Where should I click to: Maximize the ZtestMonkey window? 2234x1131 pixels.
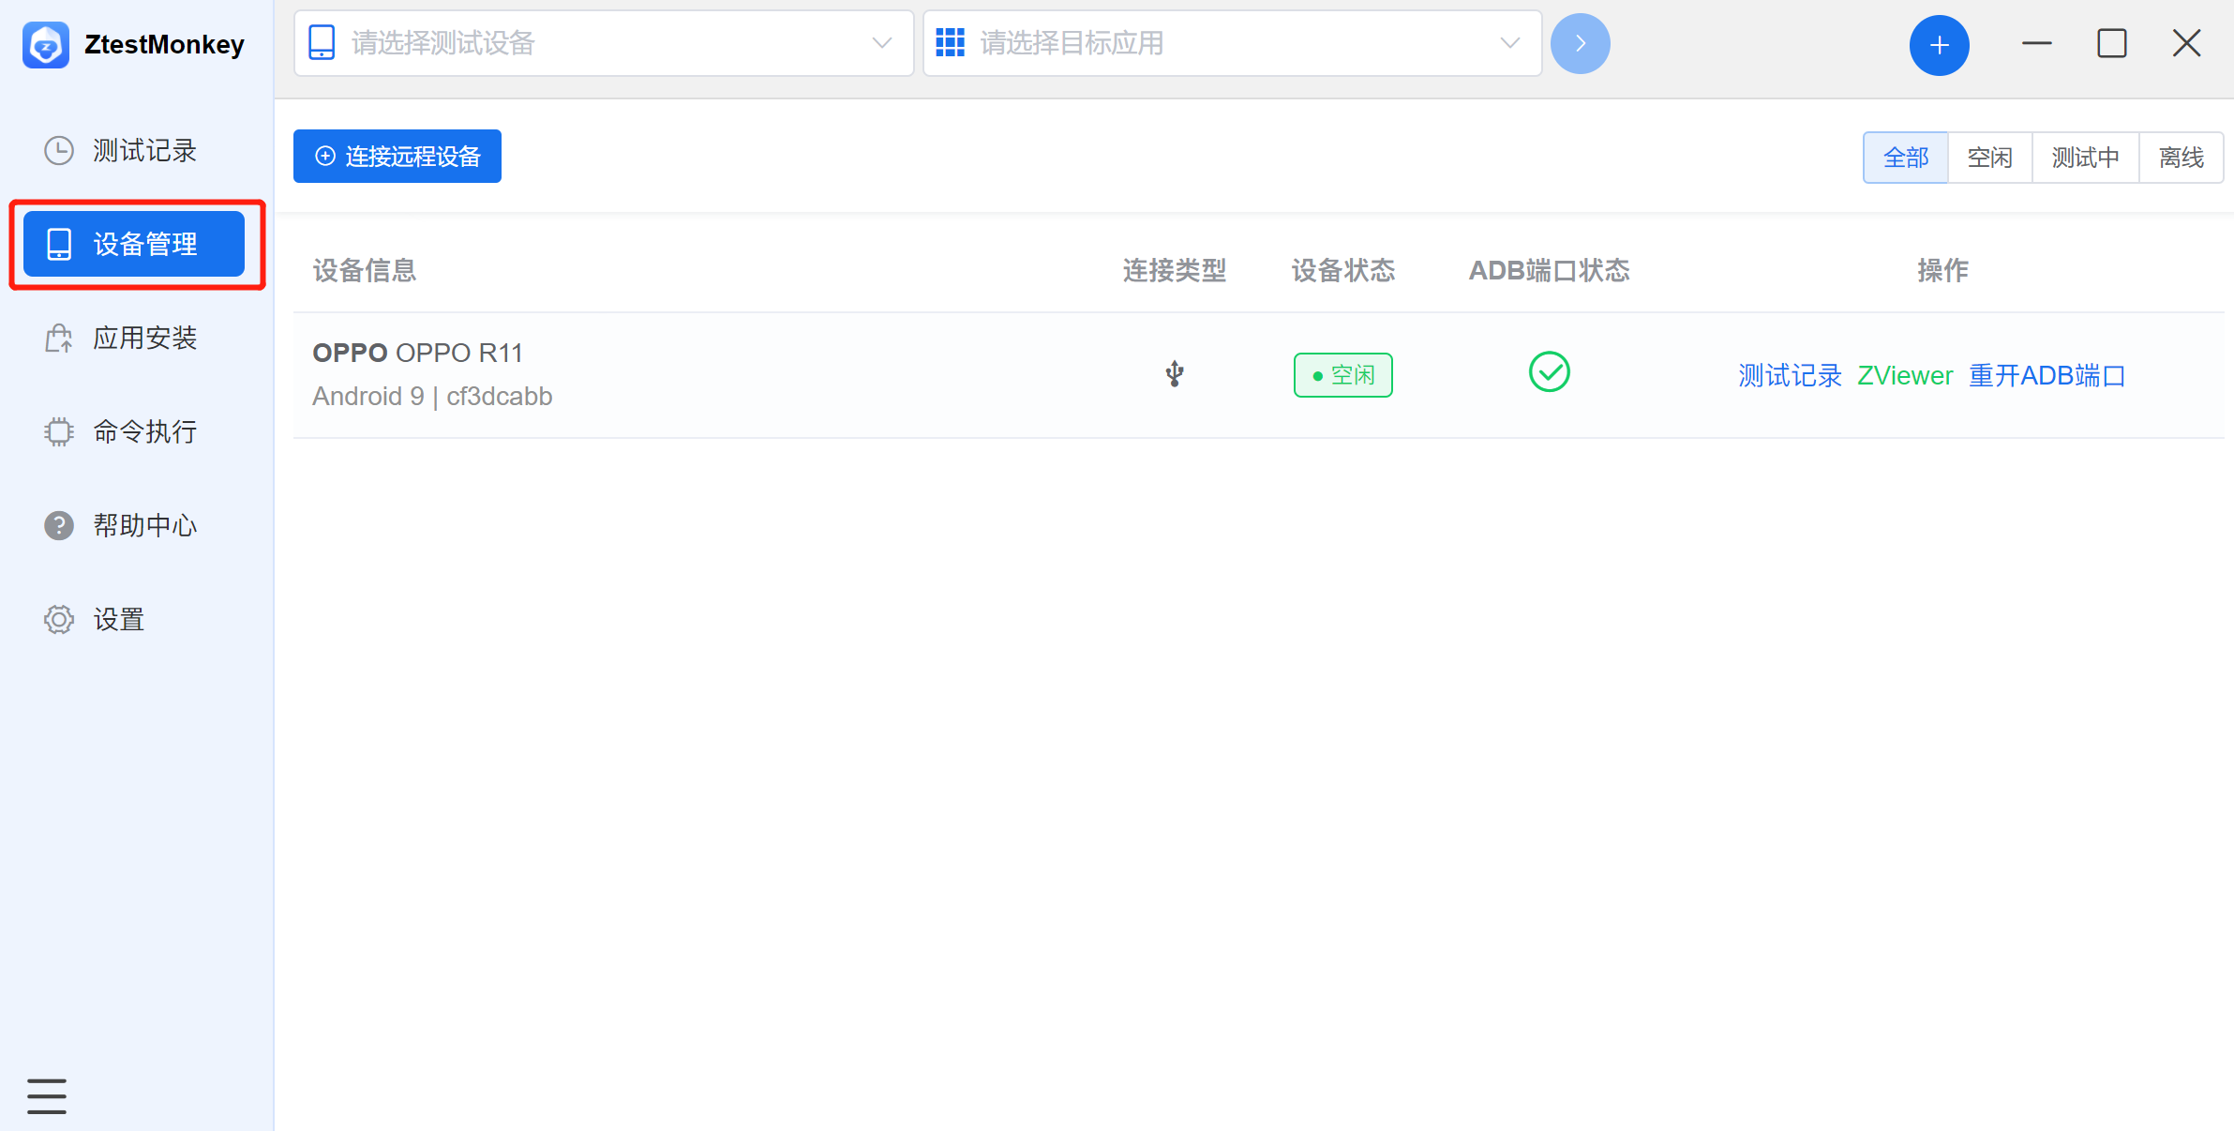(x=2111, y=43)
